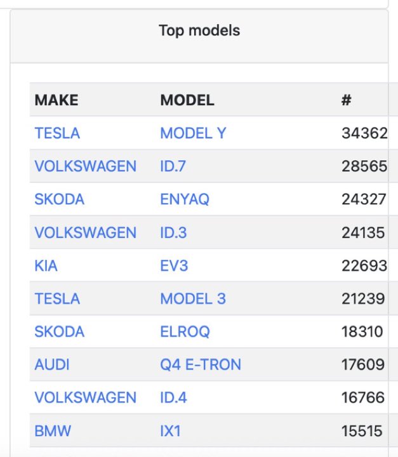Open the ID.3 model link
The width and height of the screenshot is (398, 457).
[x=173, y=232]
